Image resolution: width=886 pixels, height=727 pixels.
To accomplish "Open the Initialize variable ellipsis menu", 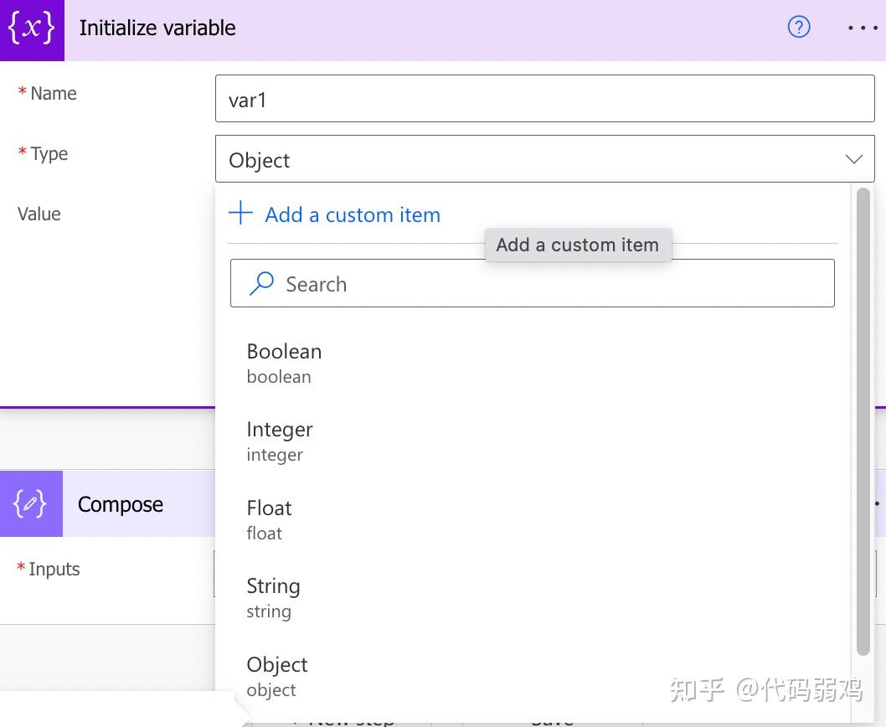I will click(x=863, y=28).
